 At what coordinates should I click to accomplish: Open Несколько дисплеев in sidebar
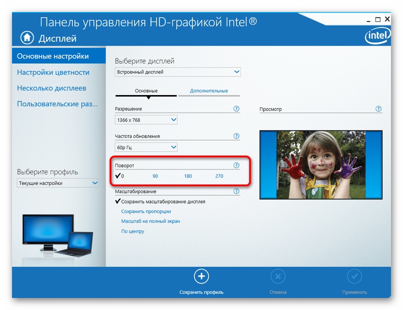coord(51,88)
